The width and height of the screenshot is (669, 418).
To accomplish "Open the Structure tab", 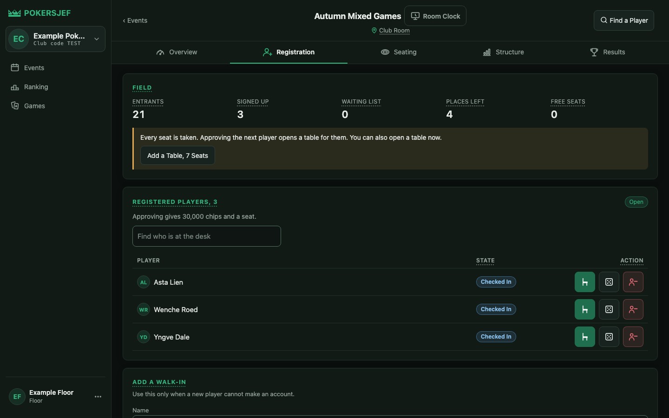I will (504, 52).
